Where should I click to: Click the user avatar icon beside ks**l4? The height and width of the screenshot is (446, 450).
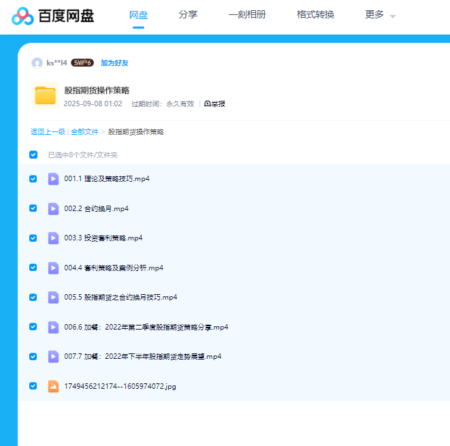(x=37, y=63)
